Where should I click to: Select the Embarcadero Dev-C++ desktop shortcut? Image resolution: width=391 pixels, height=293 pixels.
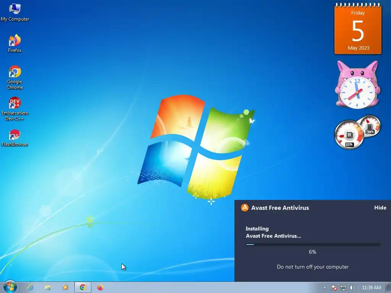pyautogui.click(x=15, y=109)
